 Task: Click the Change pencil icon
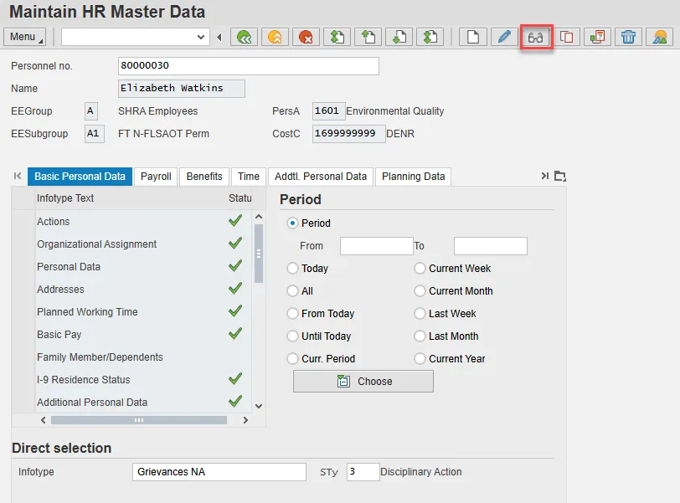coord(503,37)
